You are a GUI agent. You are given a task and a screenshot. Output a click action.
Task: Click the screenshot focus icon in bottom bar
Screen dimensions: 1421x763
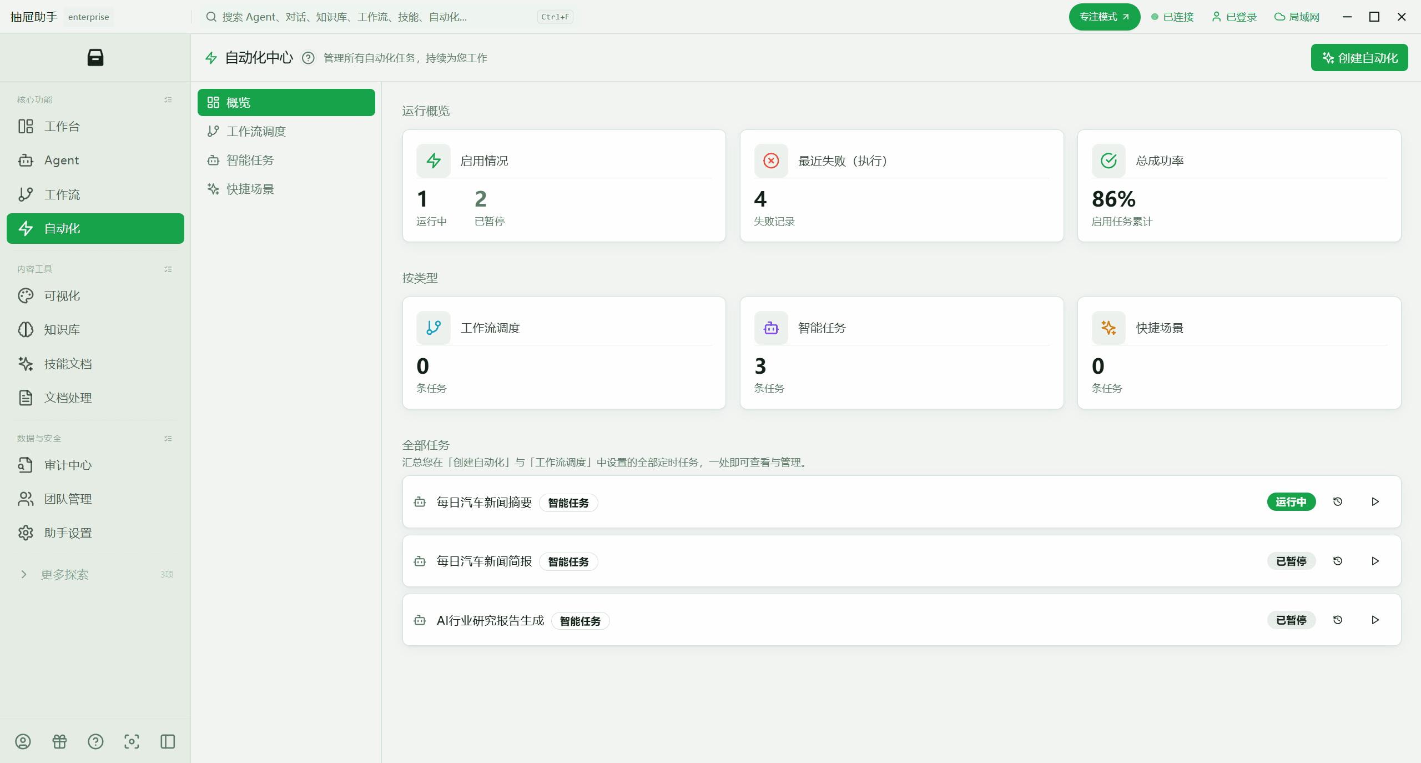(x=132, y=741)
